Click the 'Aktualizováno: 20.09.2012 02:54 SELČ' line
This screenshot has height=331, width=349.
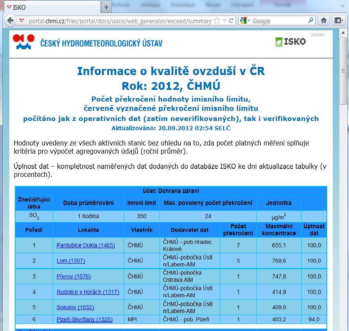pos(171,128)
